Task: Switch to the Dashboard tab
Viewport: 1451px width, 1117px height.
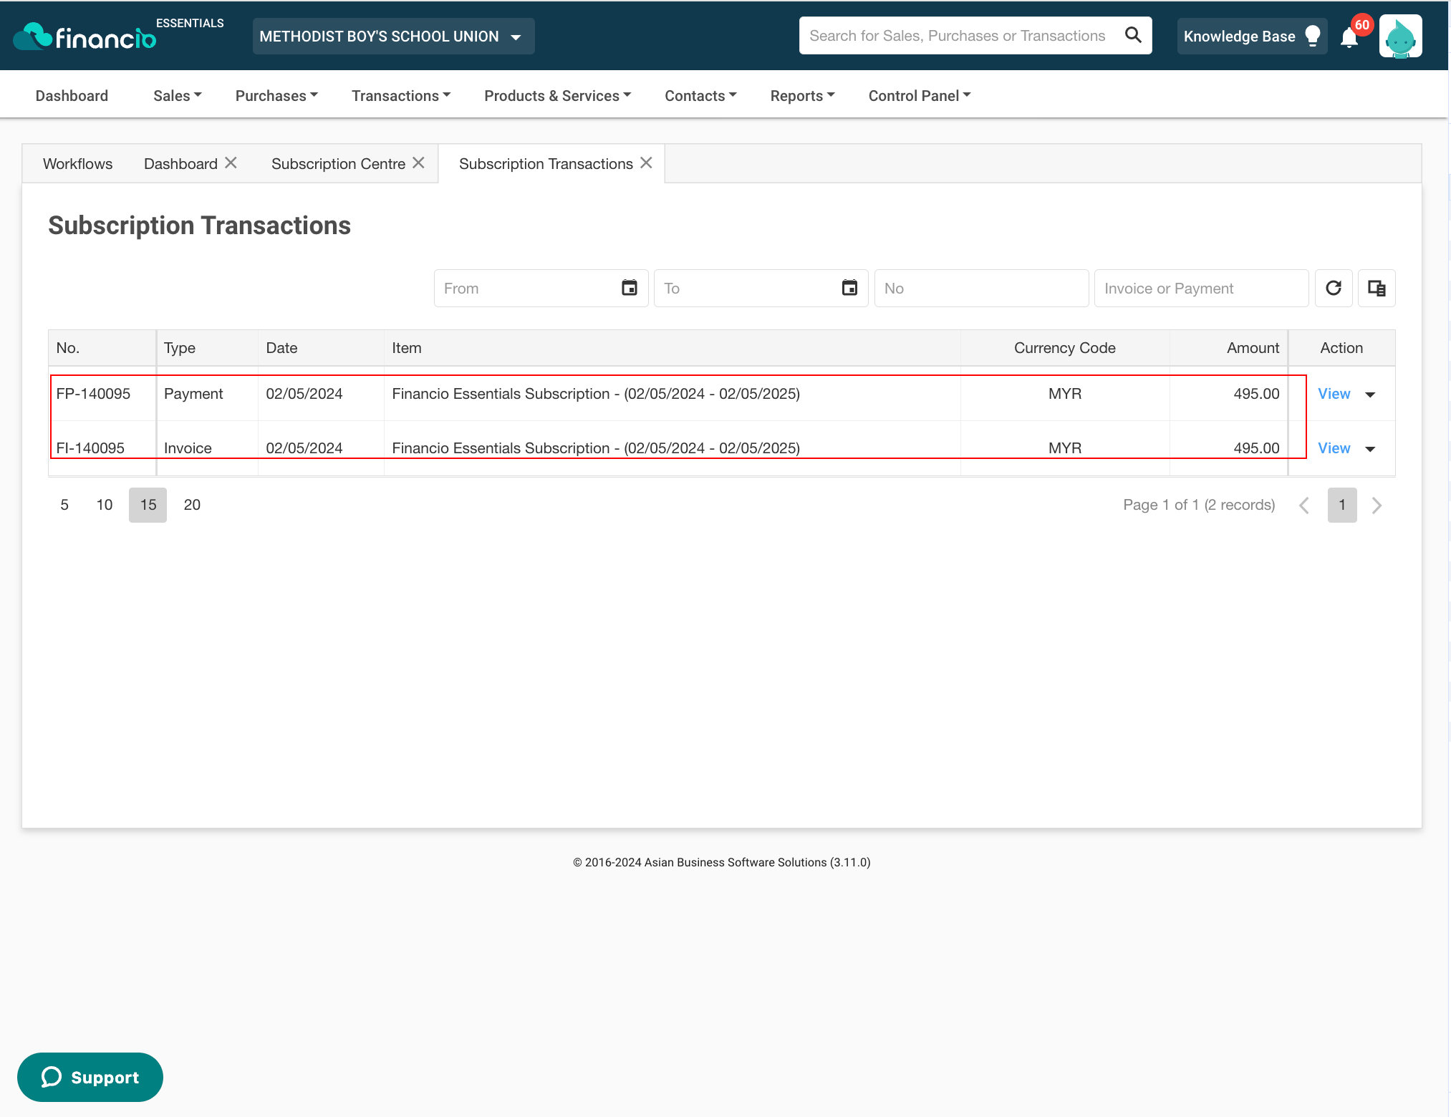Action: tap(180, 163)
